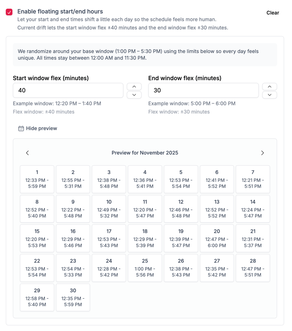
Task: Select the day 15 preview cell
Action: click(x=37, y=238)
